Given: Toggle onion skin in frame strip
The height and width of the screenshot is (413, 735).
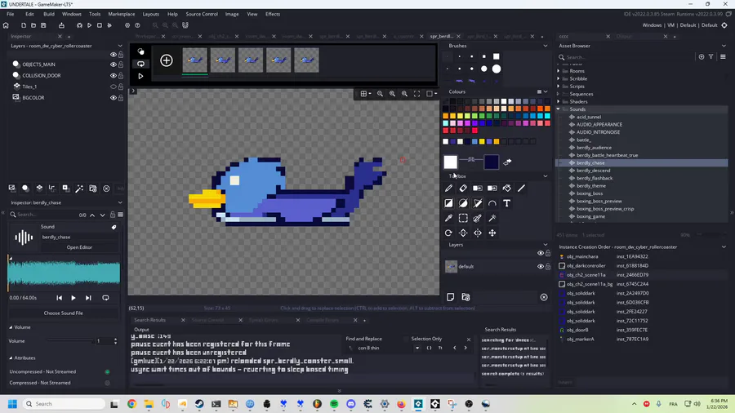Looking at the screenshot, I should [x=140, y=51].
